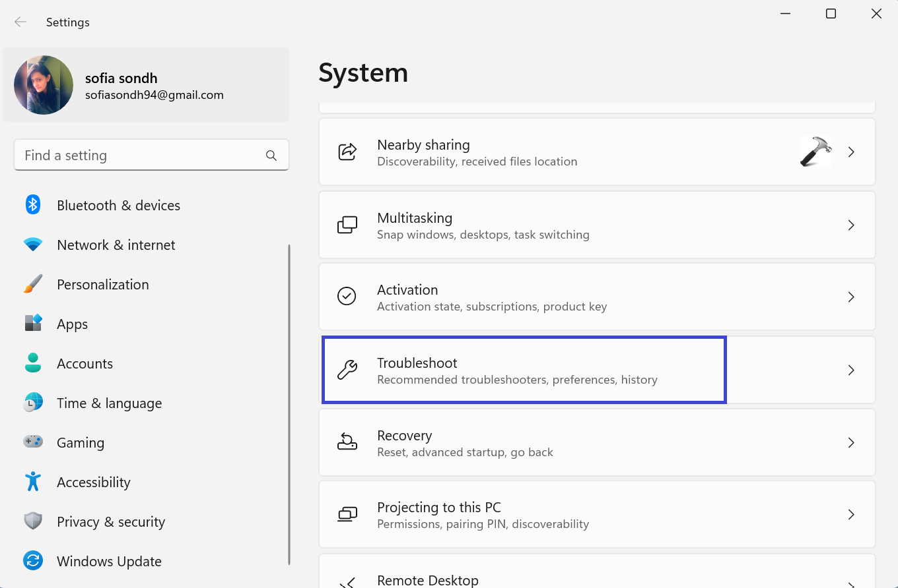Expand Activation with the chevron arrow
The height and width of the screenshot is (588, 898).
(851, 297)
